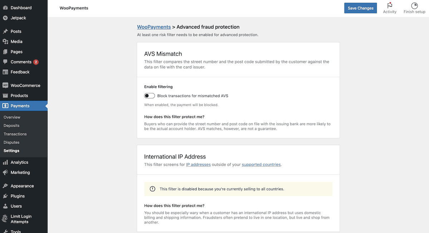Click the Marketing megaphone icon

5,172
